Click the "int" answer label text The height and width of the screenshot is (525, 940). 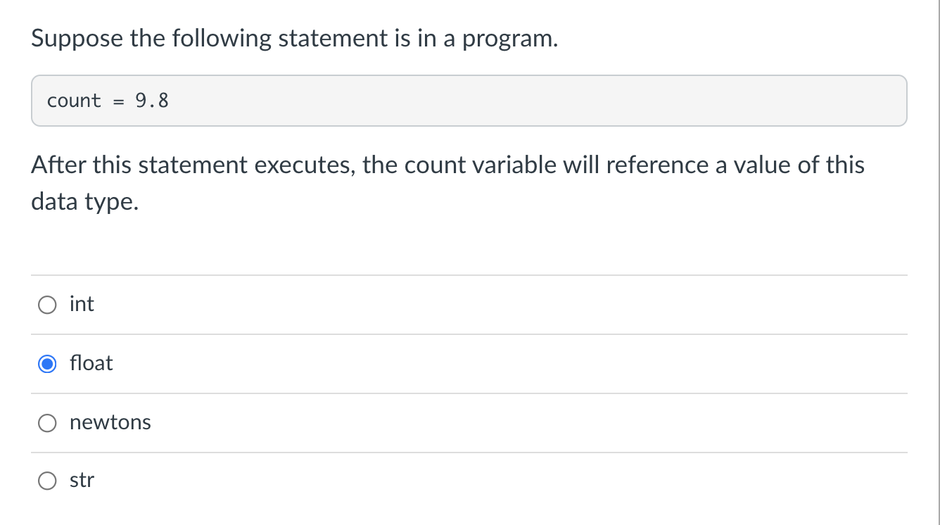click(82, 304)
